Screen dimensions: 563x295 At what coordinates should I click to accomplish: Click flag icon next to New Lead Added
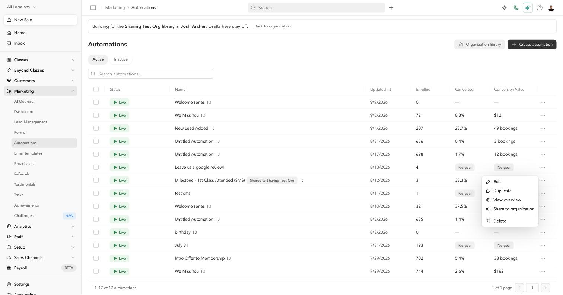(x=213, y=128)
